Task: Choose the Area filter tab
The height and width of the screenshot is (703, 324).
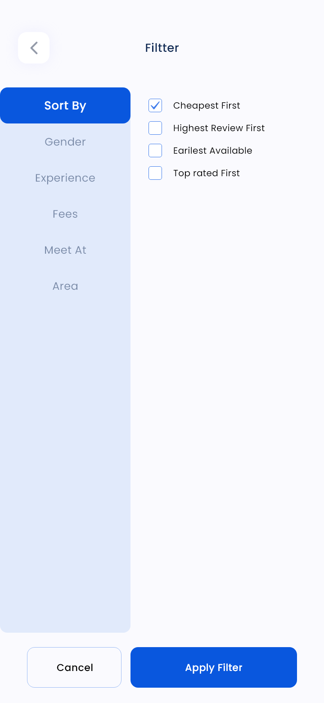Action: [x=65, y=286]
